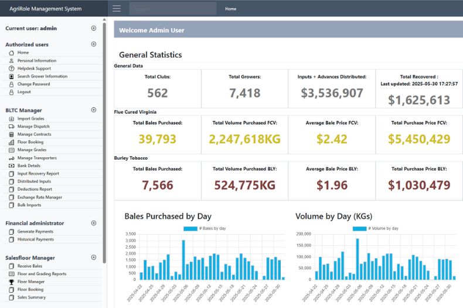Click the Total Growers value 7,418
Image resolution: width=463 pixels, height=308 pixels.
point(245,93)
